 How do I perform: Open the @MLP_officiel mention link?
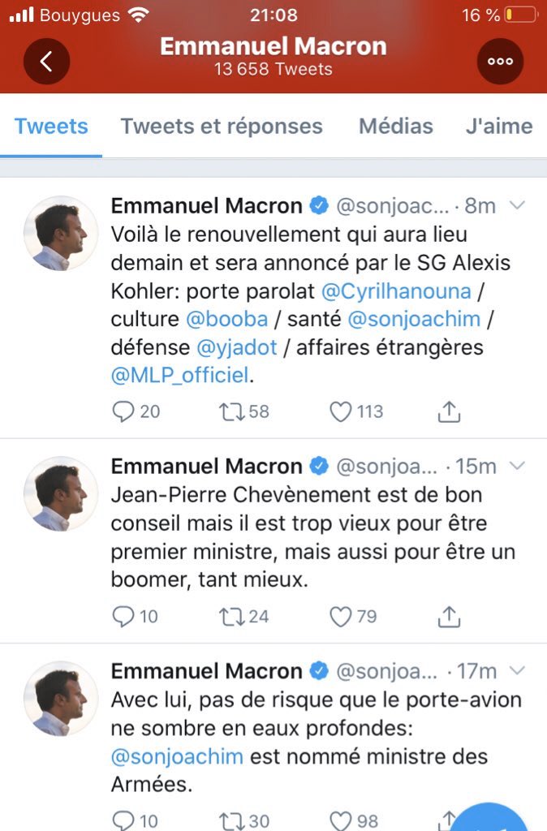click(x=182, y=375)
